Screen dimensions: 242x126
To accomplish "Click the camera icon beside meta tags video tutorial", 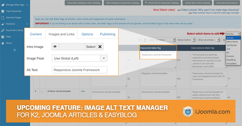I will [x=179, y=10].
